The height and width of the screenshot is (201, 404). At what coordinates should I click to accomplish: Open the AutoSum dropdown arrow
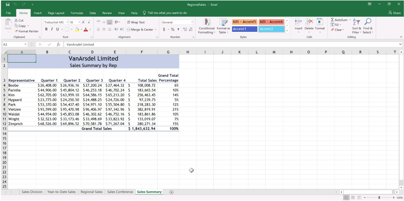(350, 20)
